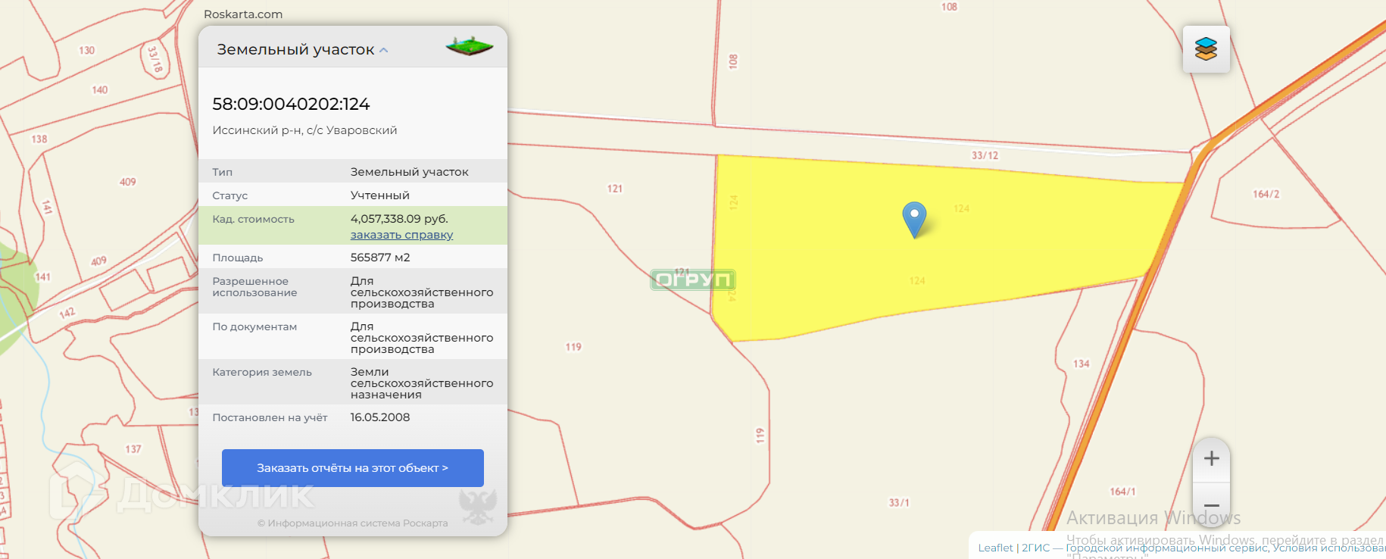
Task: Click parcel label 33/12 on map
Action: pos(985,155)
